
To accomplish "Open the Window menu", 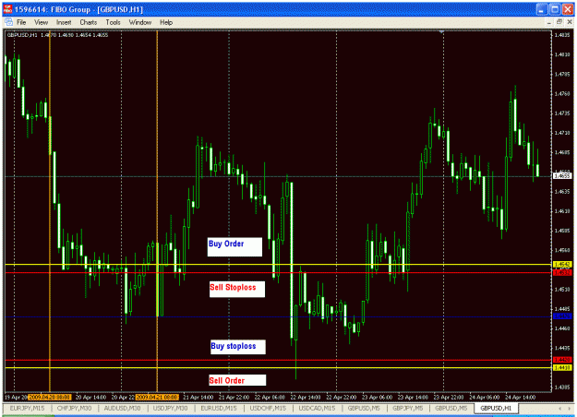I will coord(139,22).
